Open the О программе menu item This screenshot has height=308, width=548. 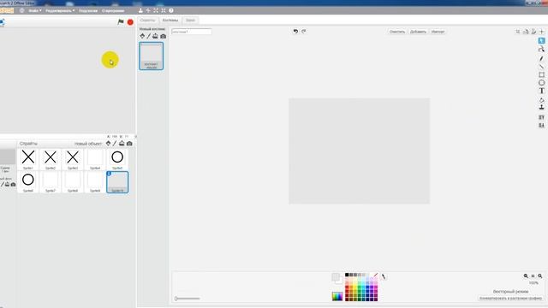(x=113, y=10)
